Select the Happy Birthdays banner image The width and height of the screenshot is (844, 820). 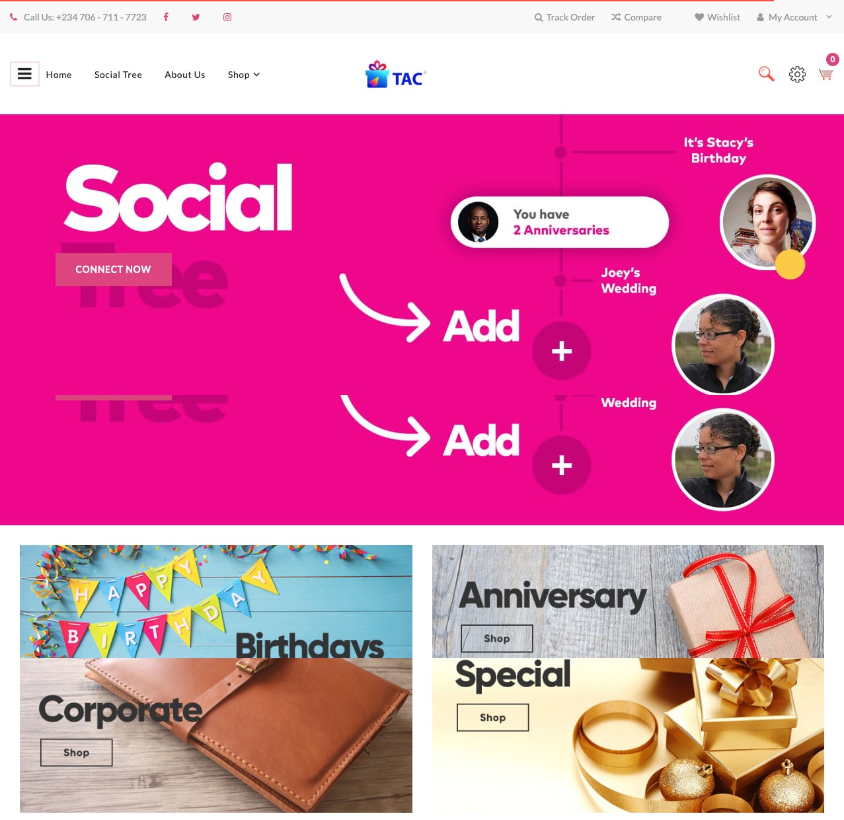(216, 601)
